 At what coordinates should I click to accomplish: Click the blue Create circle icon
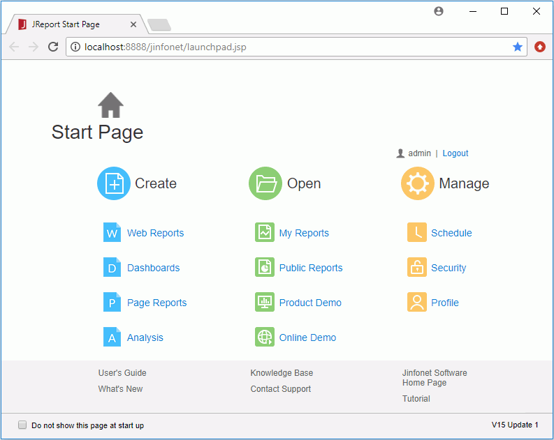point(114,183)
